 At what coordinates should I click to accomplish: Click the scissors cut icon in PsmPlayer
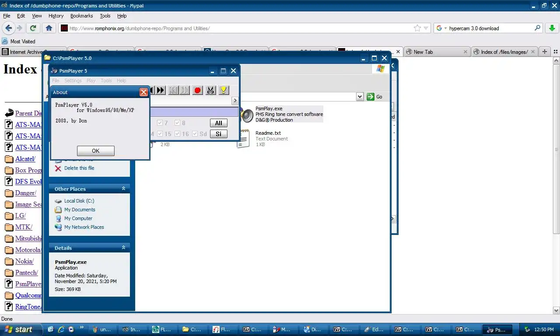210,90
